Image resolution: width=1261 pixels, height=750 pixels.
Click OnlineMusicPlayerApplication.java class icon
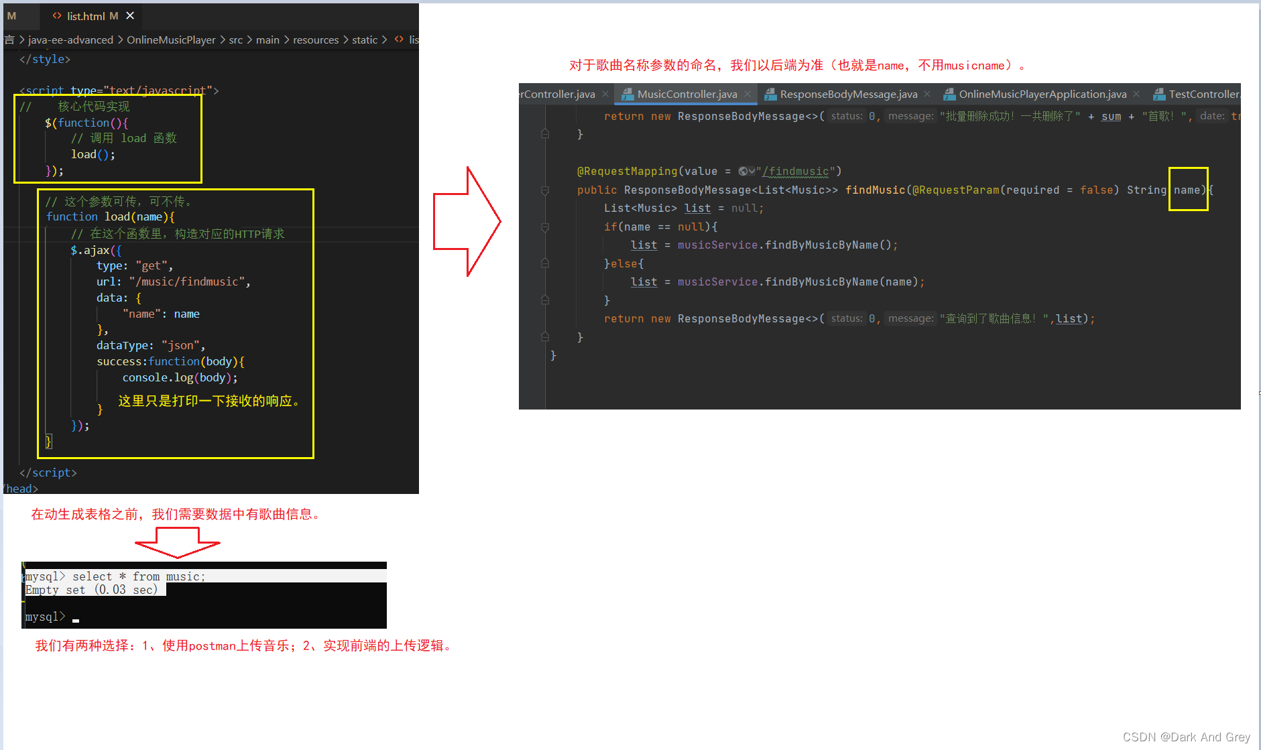click(949, 95)
